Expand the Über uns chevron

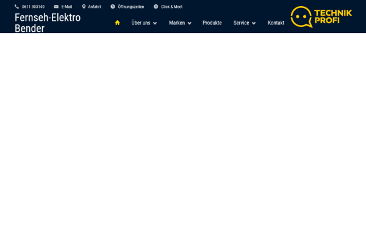(x=155, y=23)
